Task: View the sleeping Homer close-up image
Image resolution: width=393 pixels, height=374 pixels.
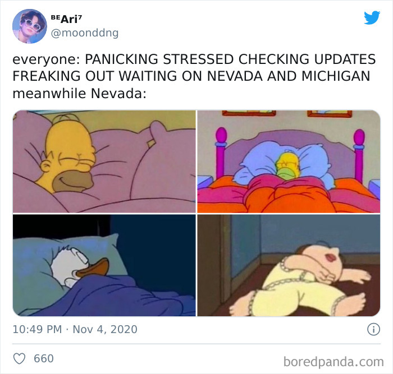Action: click(x=104, y=161)
